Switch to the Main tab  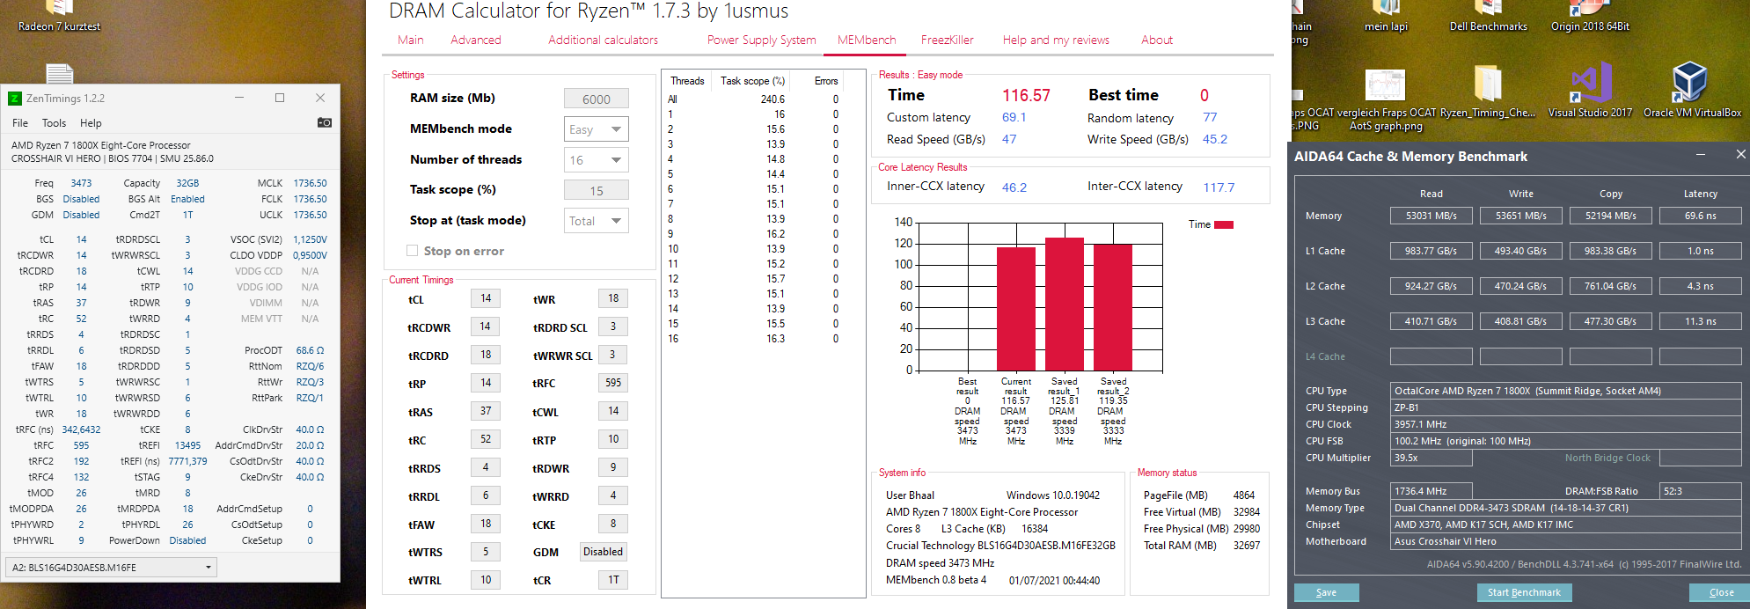pyautogui.click(x=411, y=40)
